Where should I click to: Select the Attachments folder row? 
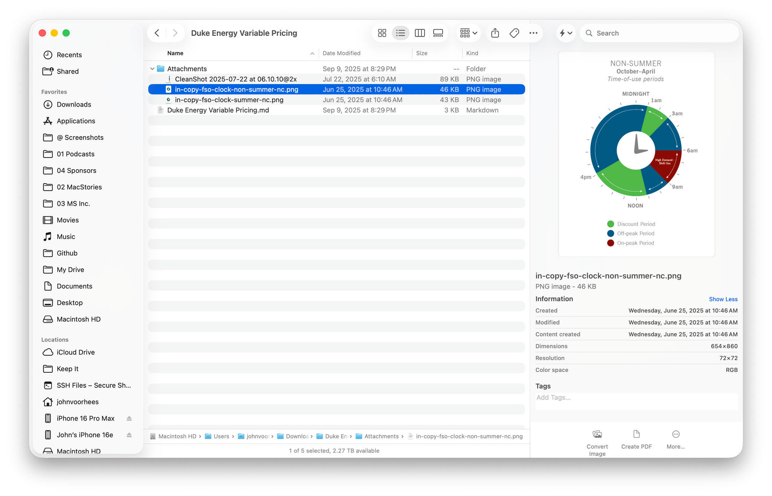pos(336,69)
